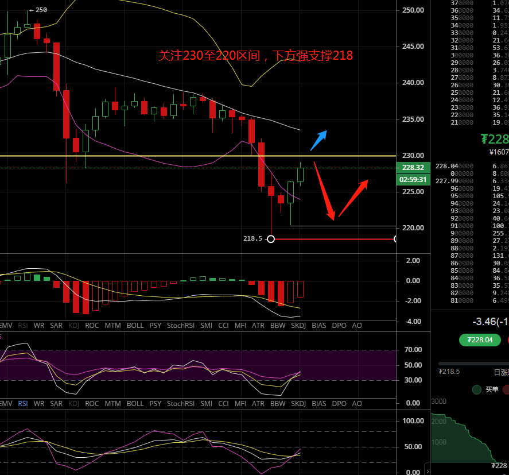The height and width of the screenshot is (475, 509).
Task: Click the green 228.32 current price label
Action: pos(413,168)
